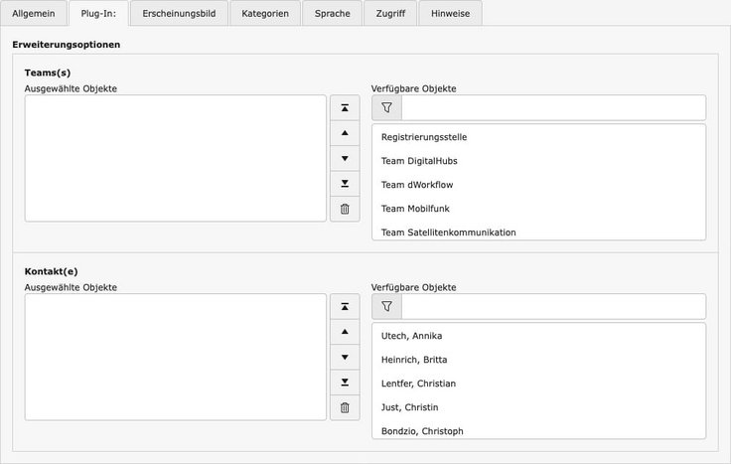Image resolution: width=731 pixels, height=464 pixels.
Task: Move selected team to top
Action: [345, 108]
